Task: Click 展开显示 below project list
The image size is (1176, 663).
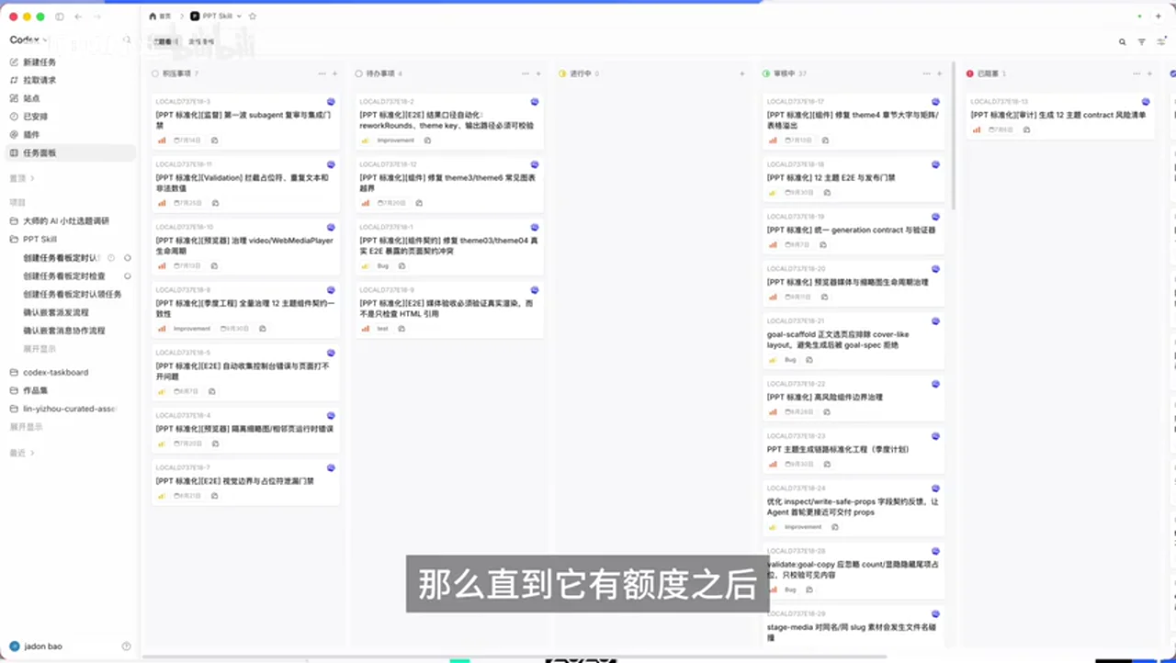Action: tap(26, 427)
